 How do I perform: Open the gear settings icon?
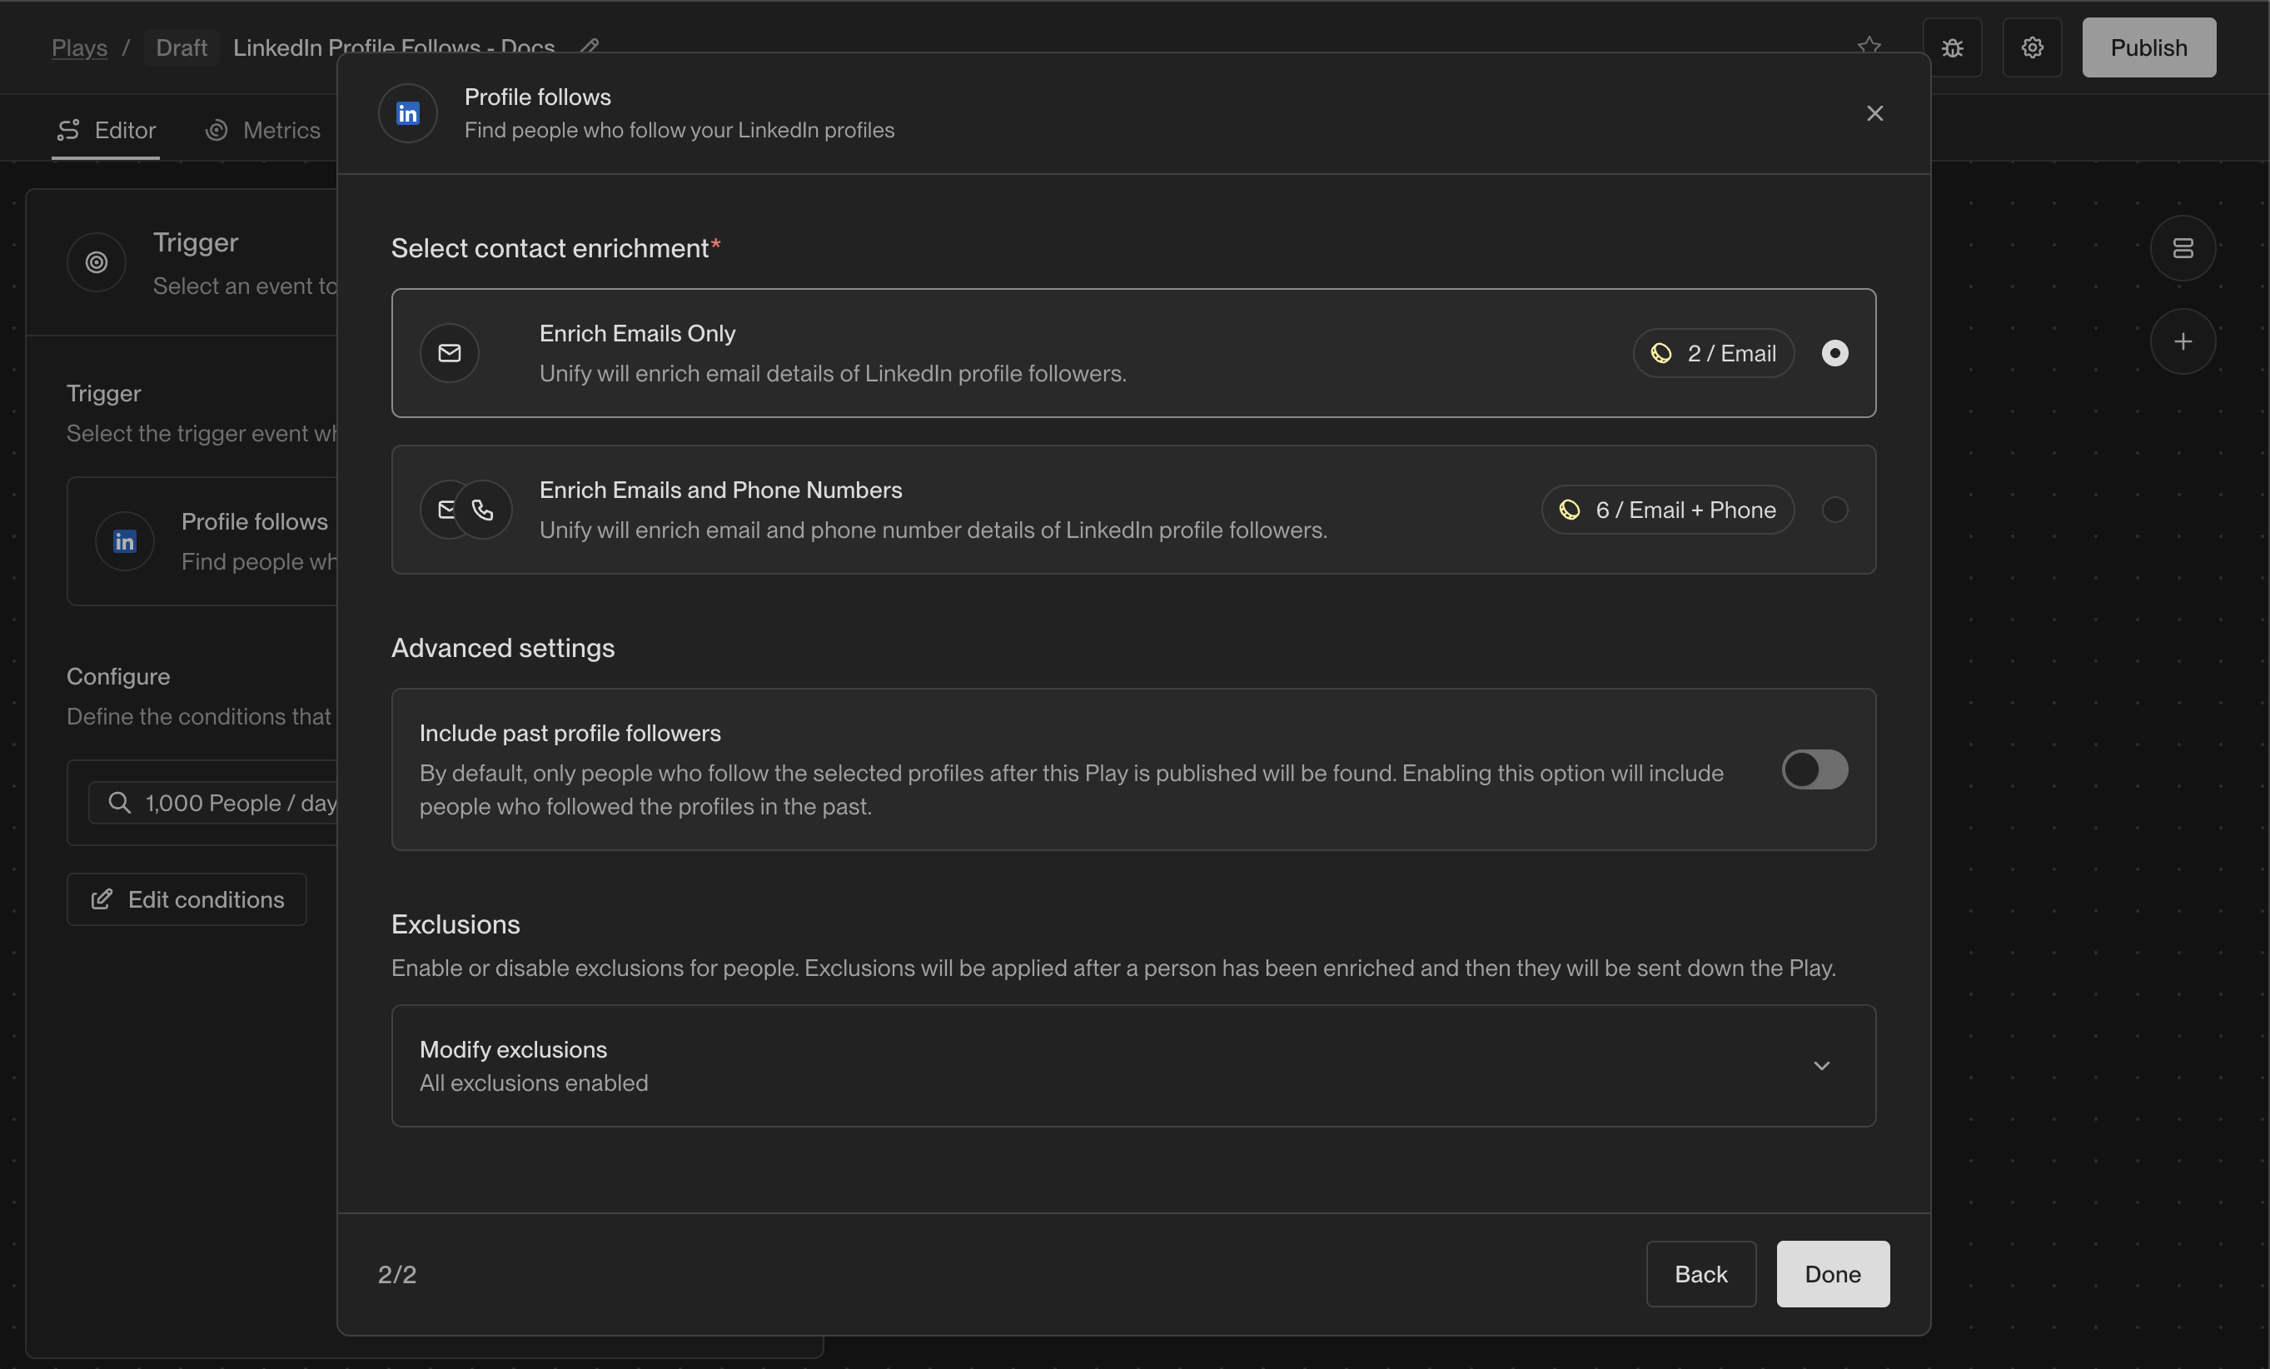pyautogui.click(x=2031, y=48)
